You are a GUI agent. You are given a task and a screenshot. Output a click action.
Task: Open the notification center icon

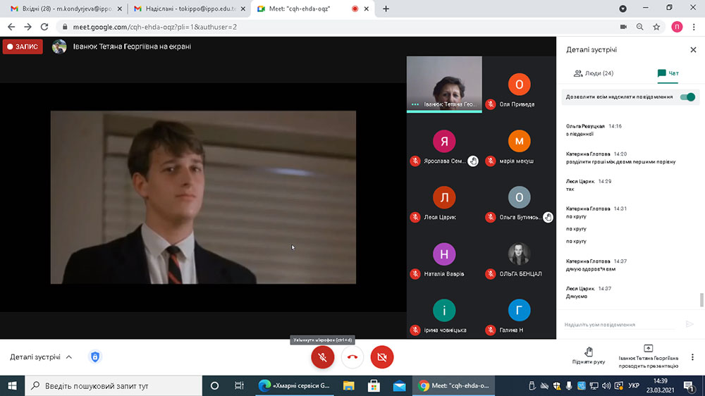click(688, 385)
